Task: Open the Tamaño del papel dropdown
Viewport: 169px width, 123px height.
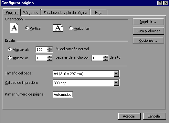Action: click(116, 74)
